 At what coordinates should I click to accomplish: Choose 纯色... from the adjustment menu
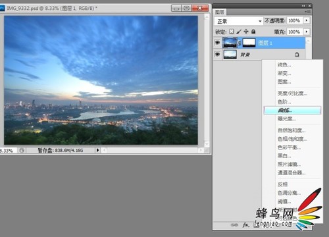click(284, 65)
